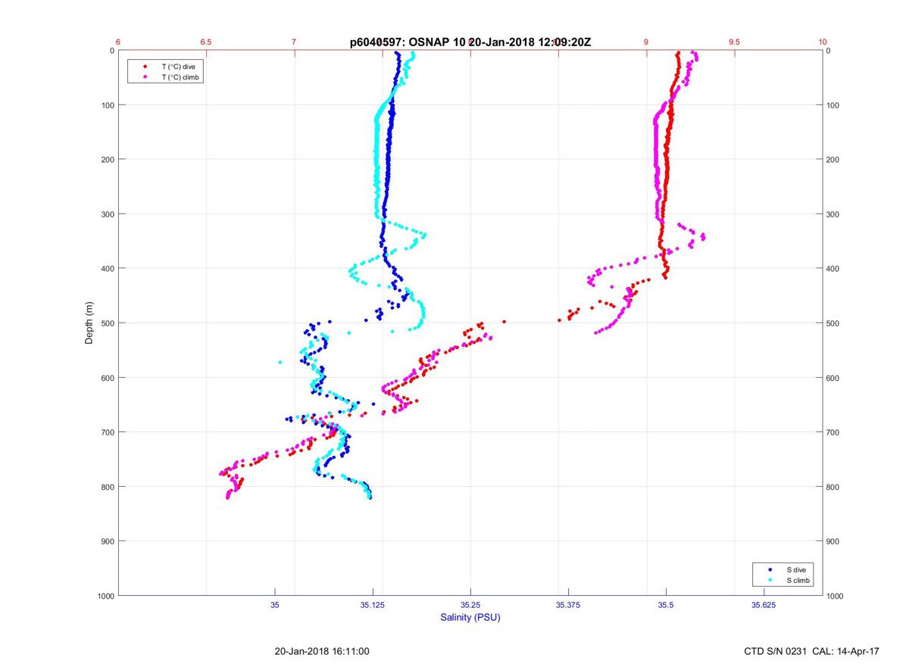Click salinity tick label 35

pyautogui.click(x=275, y=605)
